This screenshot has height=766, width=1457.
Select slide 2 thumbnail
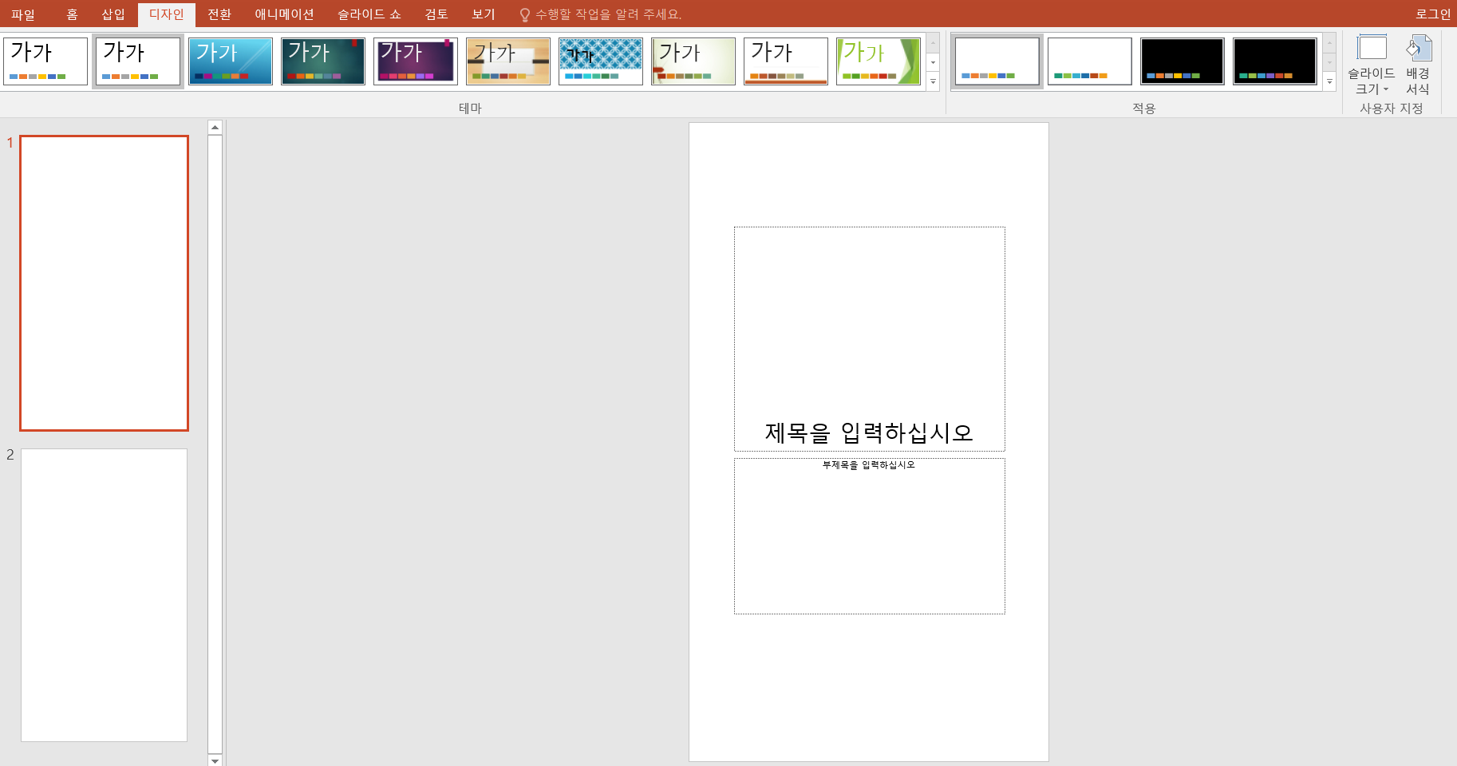coord(105,595)
